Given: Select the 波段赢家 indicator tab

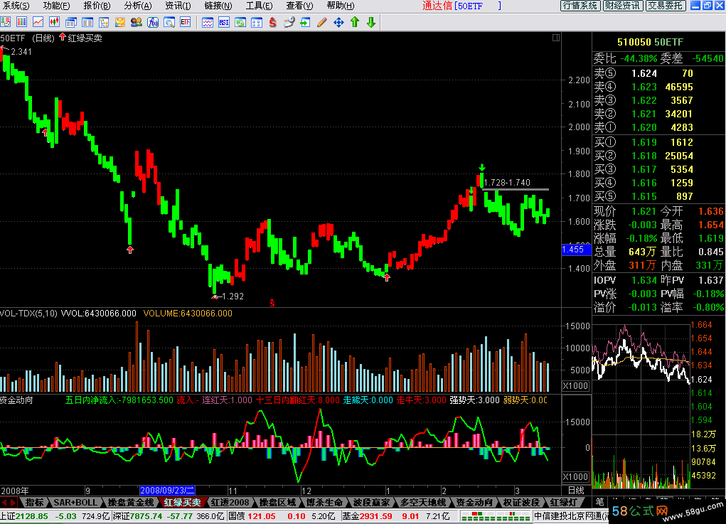Looking at the screenshot, I should (371, 502).
